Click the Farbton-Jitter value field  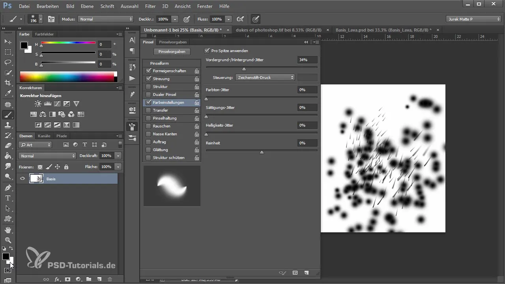[x=307, y=90]
